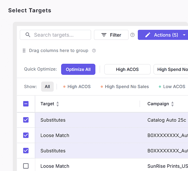Click the filter lines icon

104,35
